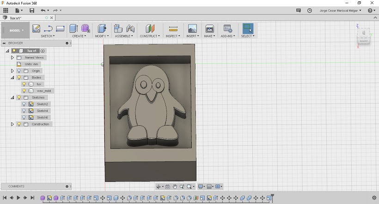The image size is (379, 204).
Task: Open the File menu icon
Action: (18, 10)
